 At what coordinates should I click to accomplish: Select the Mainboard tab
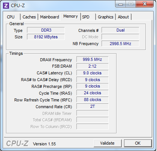click(49, 17)
